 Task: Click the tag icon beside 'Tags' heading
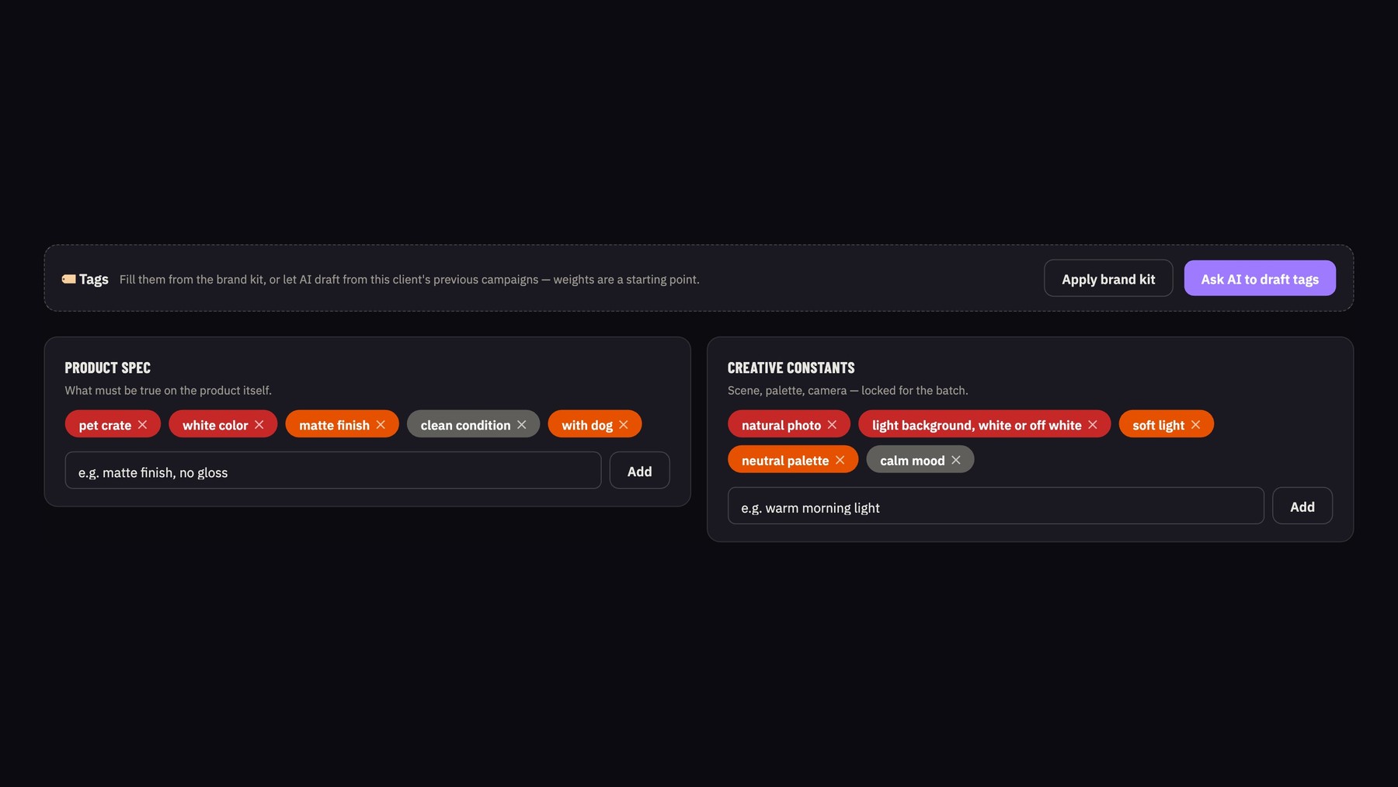coord(68,279)
